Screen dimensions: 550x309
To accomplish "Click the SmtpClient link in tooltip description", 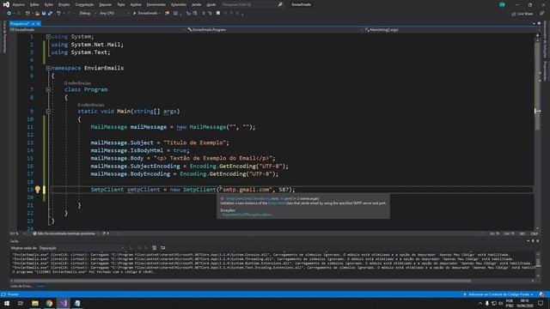I will [277, 203].
